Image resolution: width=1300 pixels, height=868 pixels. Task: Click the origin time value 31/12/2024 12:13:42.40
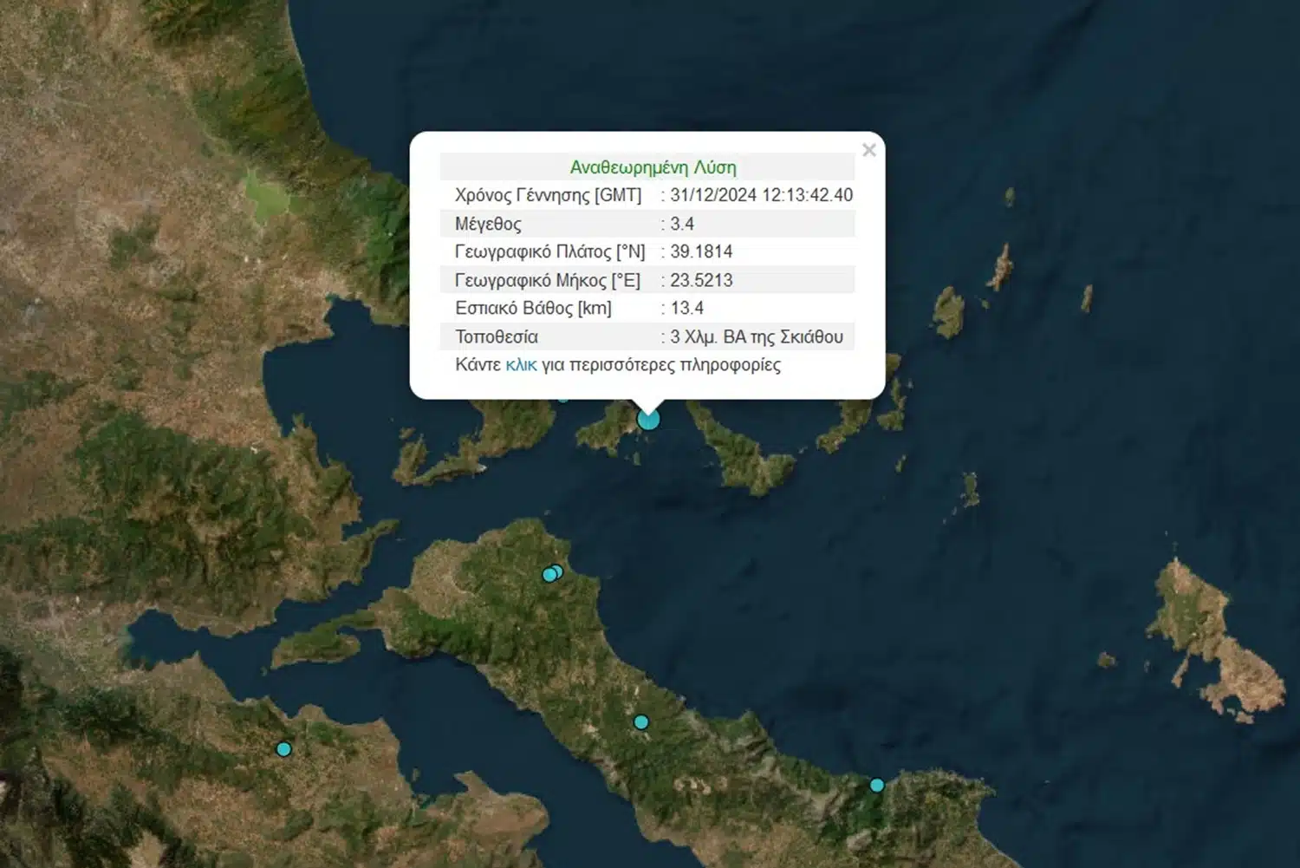coord(761,195)
